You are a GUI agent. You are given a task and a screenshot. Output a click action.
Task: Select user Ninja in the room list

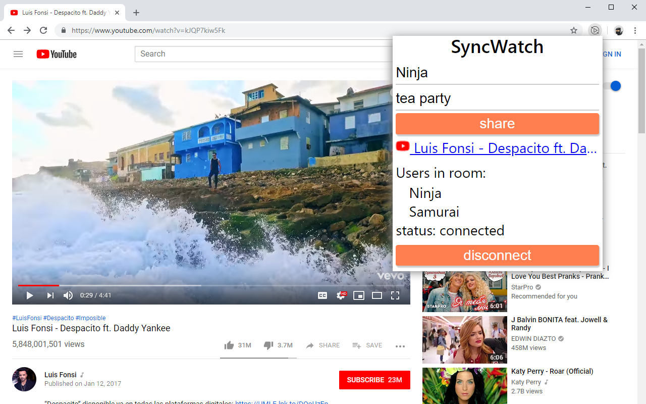425,193
